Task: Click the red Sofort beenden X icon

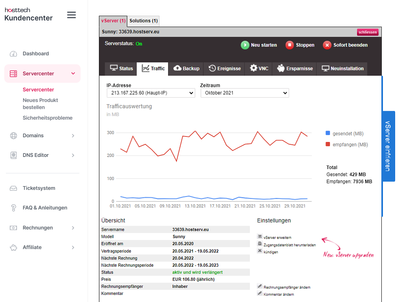Action: click(327, 45)
